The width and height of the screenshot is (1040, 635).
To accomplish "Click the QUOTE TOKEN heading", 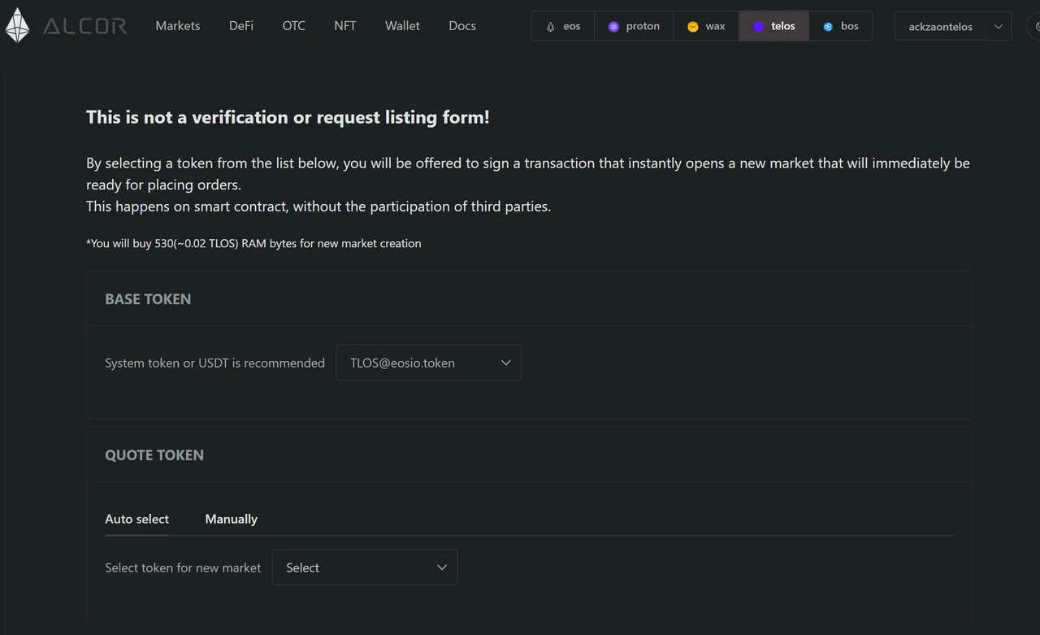I will click(154, 455).
